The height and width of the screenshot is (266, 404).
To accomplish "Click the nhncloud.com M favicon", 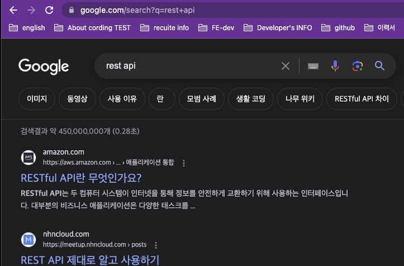I will 28,240.
